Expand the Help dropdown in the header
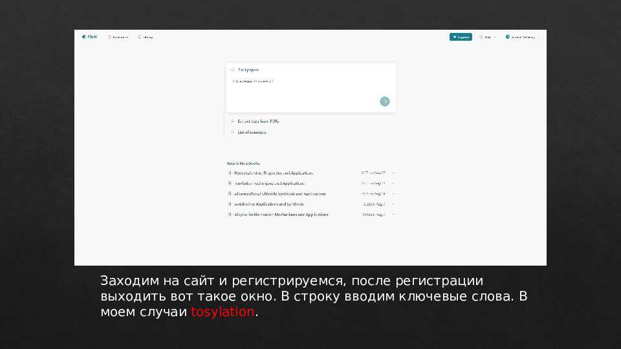 (x=488, y=37)
